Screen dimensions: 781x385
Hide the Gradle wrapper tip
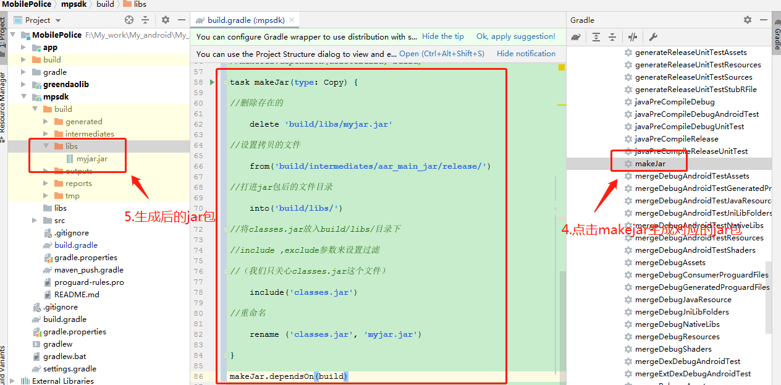[x=442, y=36]
